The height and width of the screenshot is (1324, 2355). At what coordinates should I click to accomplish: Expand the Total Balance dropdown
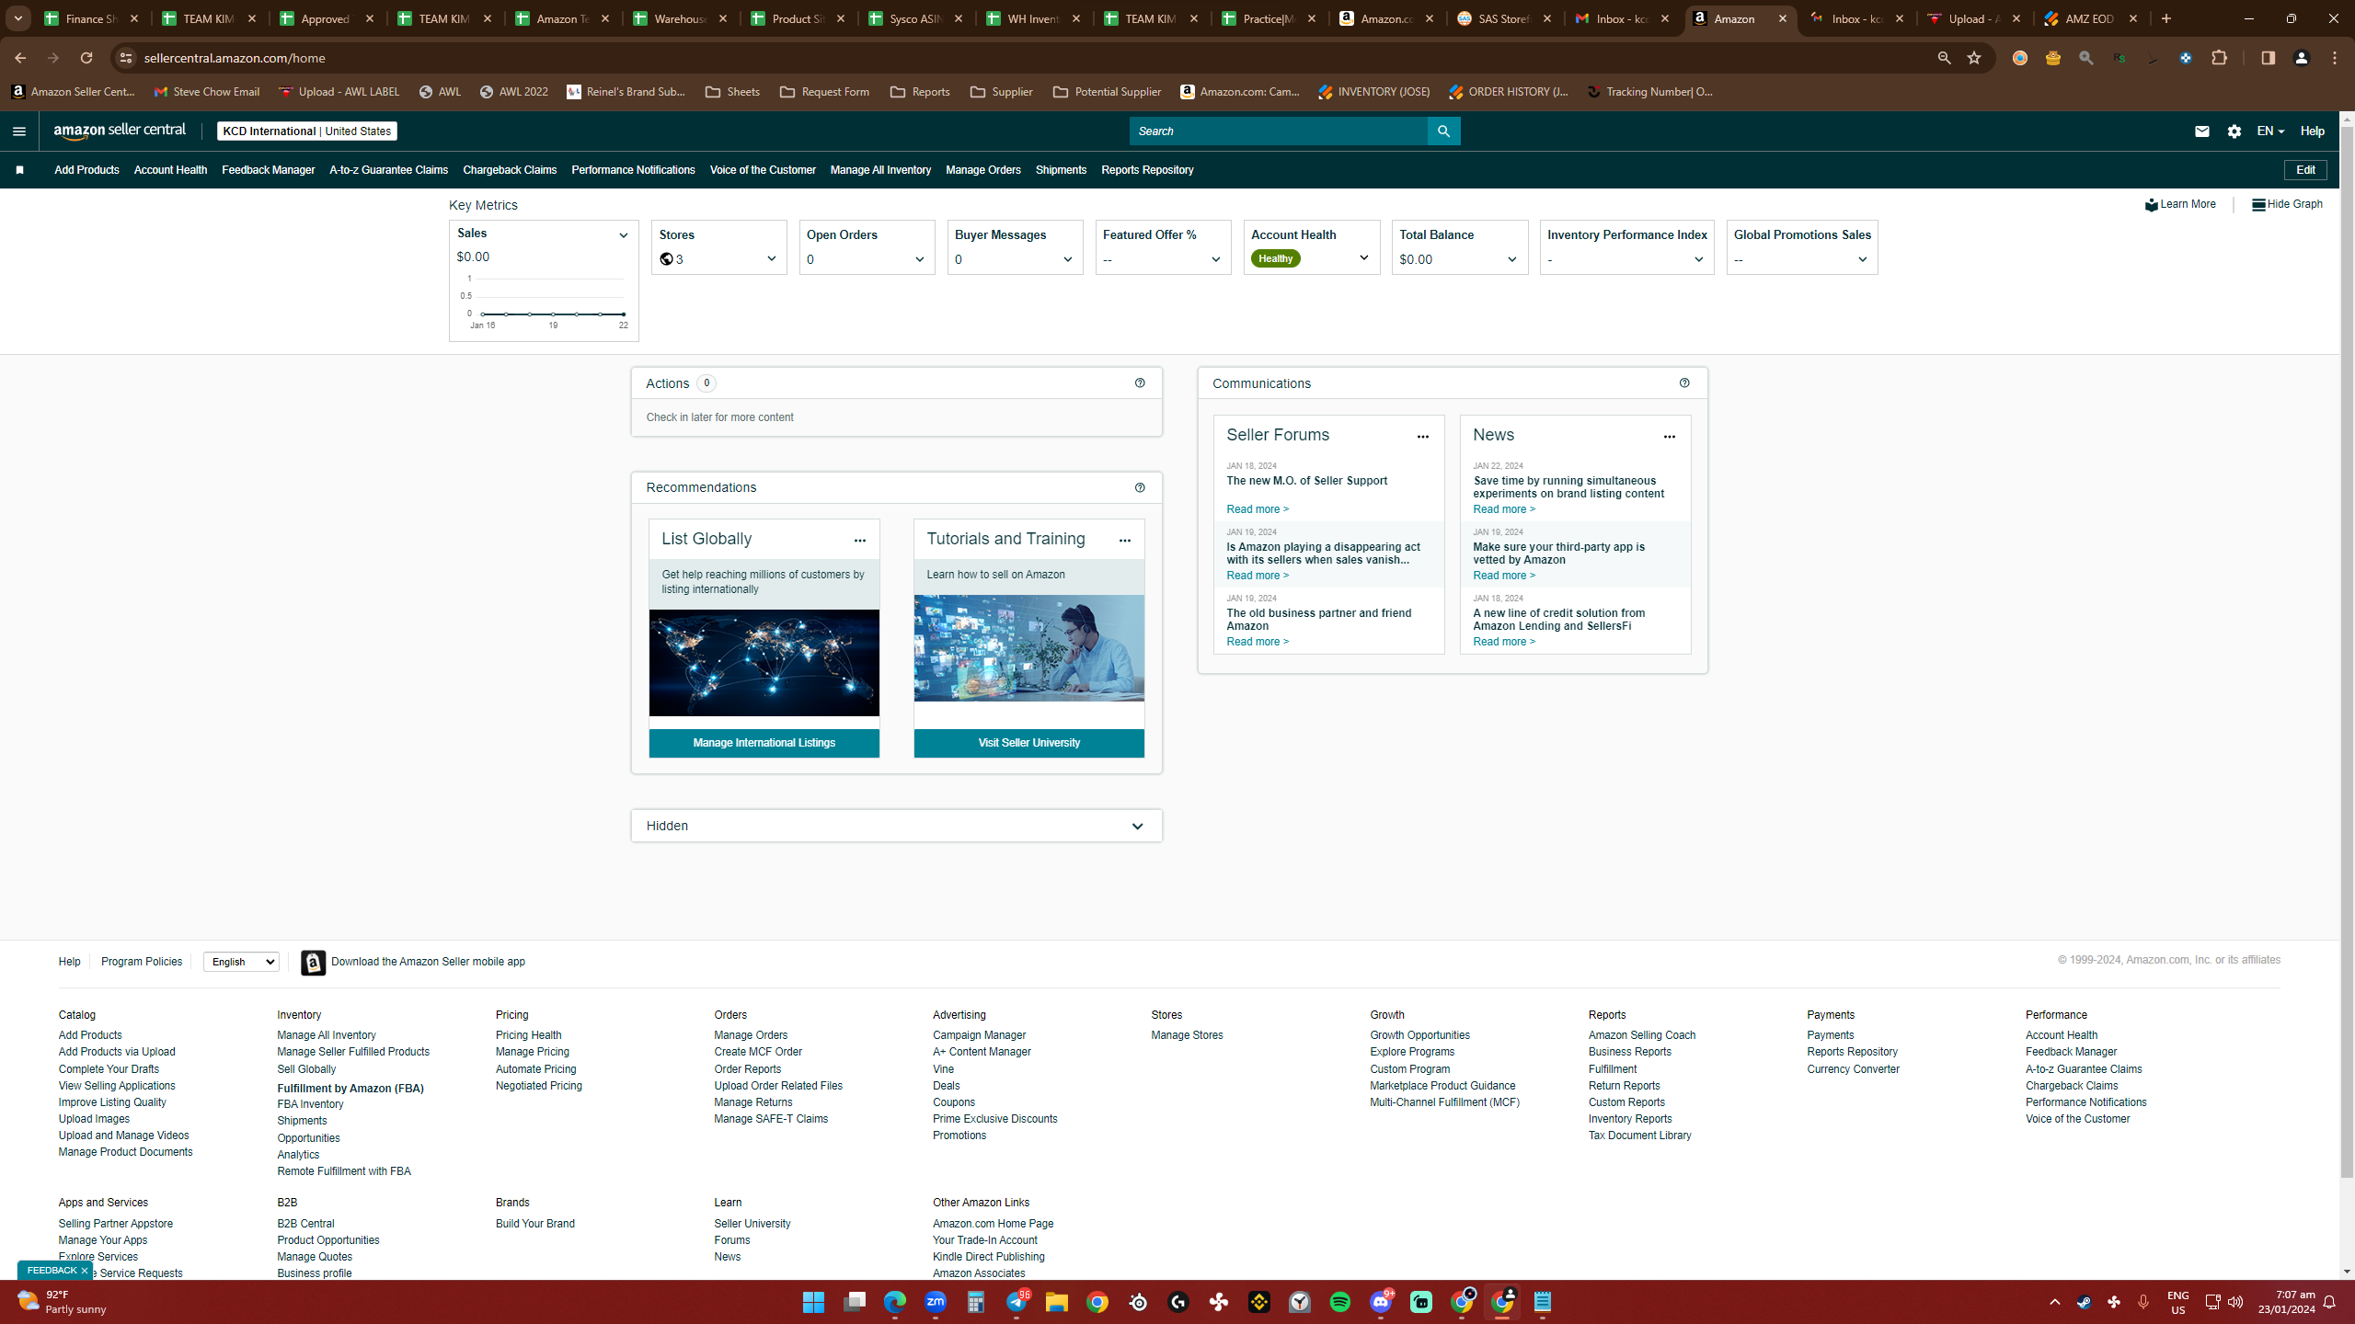(x=1511, y=259)
